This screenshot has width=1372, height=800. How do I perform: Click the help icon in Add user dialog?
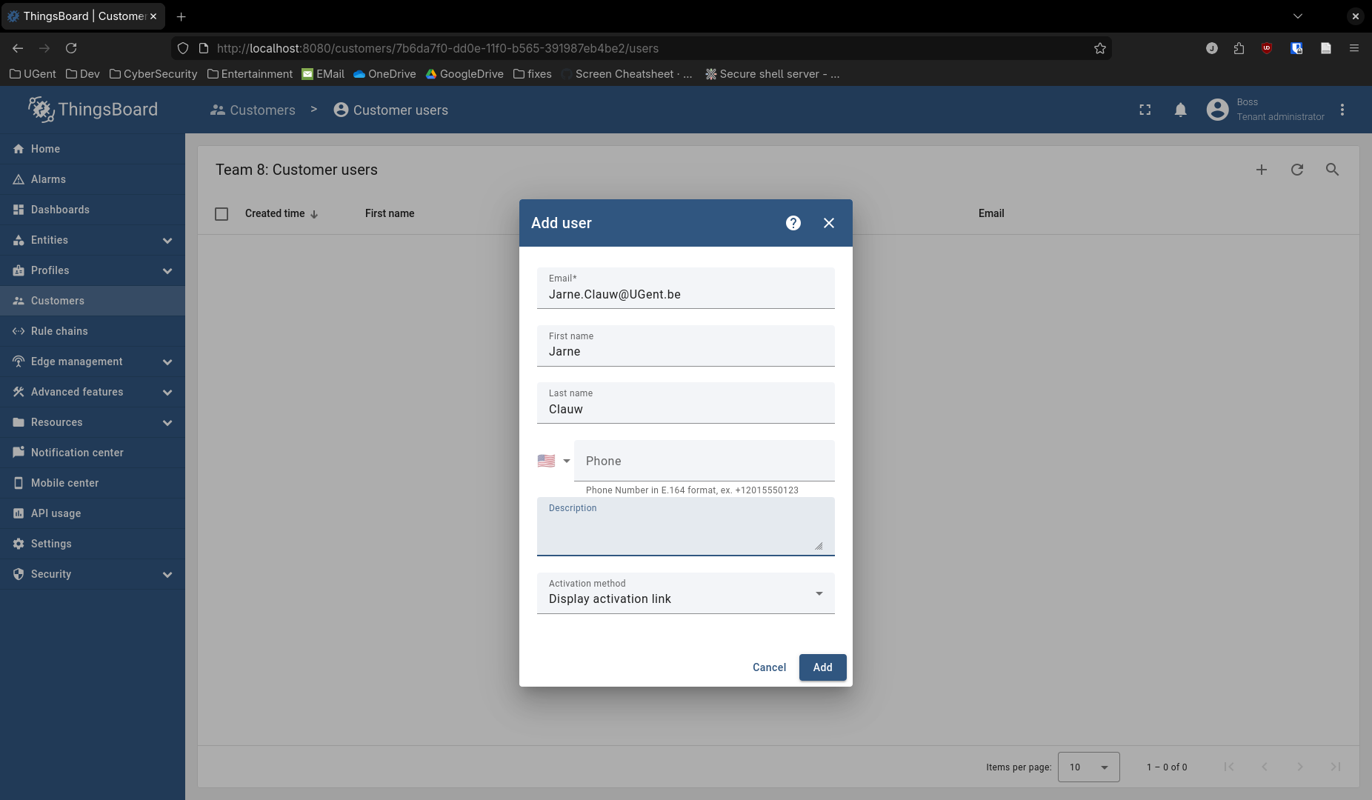click(x=793, y=223)
